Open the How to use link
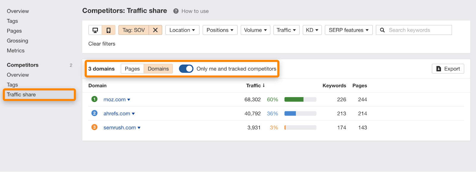476x172 pixels. click(x=195, y=11)
